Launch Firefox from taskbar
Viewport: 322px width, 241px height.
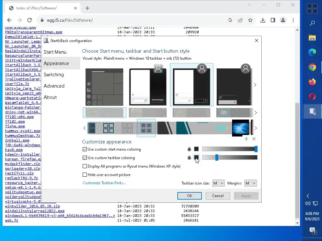click(312, 82)
